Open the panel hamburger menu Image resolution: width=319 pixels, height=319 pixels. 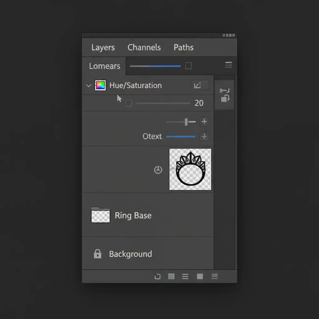point(228,65)
